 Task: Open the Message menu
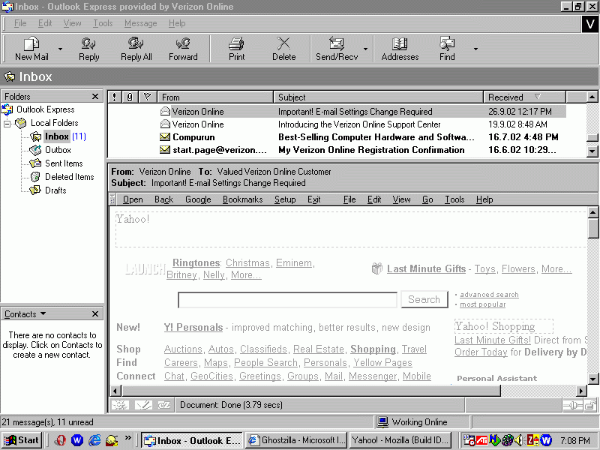[x=140, y=23]
